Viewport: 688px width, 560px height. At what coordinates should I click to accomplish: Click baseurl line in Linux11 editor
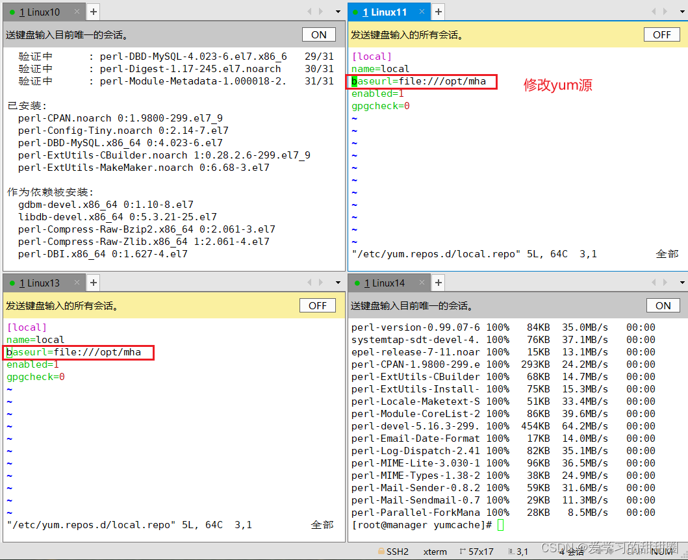(x=418, y=81)
